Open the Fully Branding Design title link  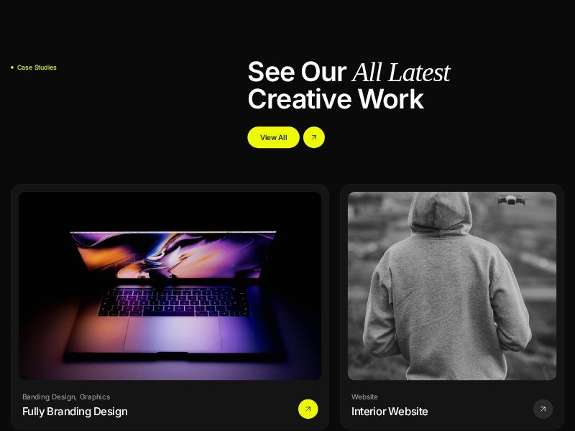[x=75, y=412]
